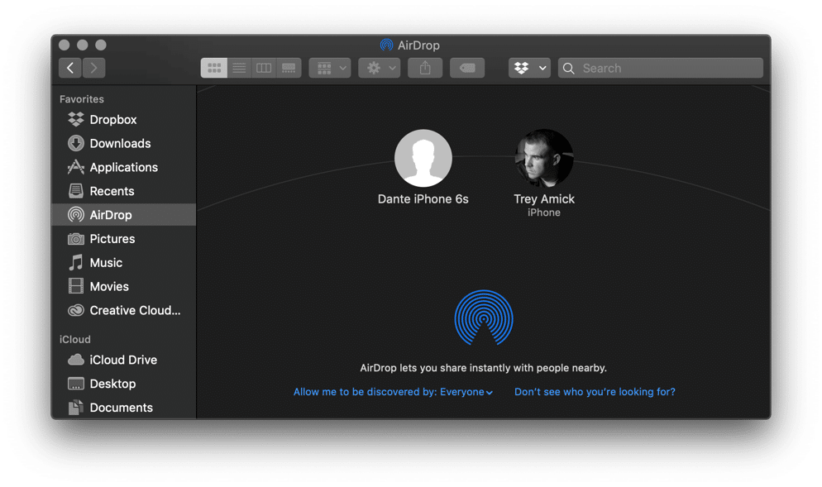Click the back navigation arrow

click(x=69, y=68)
